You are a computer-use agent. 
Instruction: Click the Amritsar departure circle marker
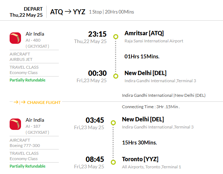click(x=116, y=37)
